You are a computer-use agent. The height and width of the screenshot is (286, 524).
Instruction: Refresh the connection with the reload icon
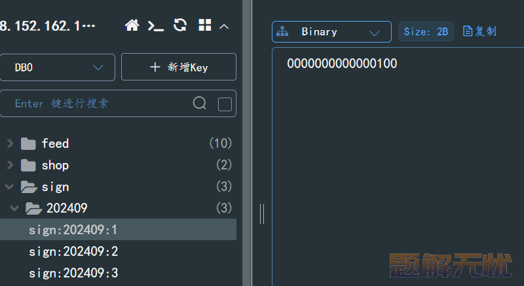point(180,25)
